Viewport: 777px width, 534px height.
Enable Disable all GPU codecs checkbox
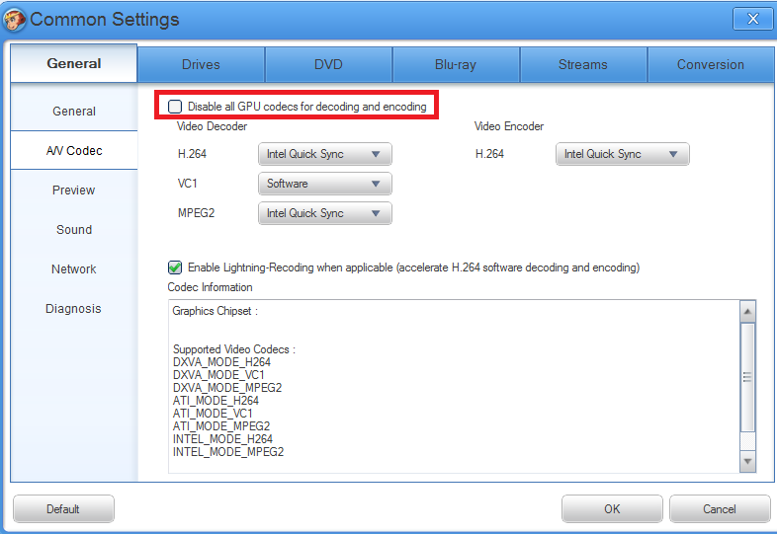point(175,107)
